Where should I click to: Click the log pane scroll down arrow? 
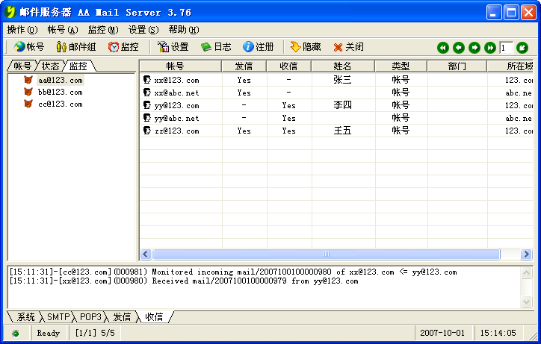[526, 302]
